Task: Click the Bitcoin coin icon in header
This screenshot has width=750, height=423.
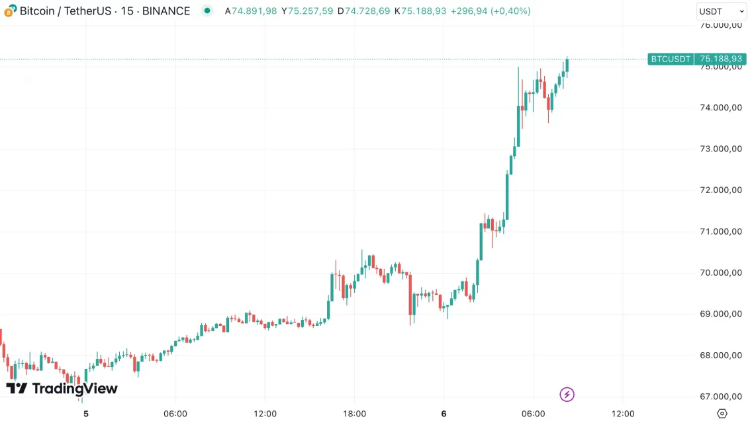Action: click(x=10, y=11)
